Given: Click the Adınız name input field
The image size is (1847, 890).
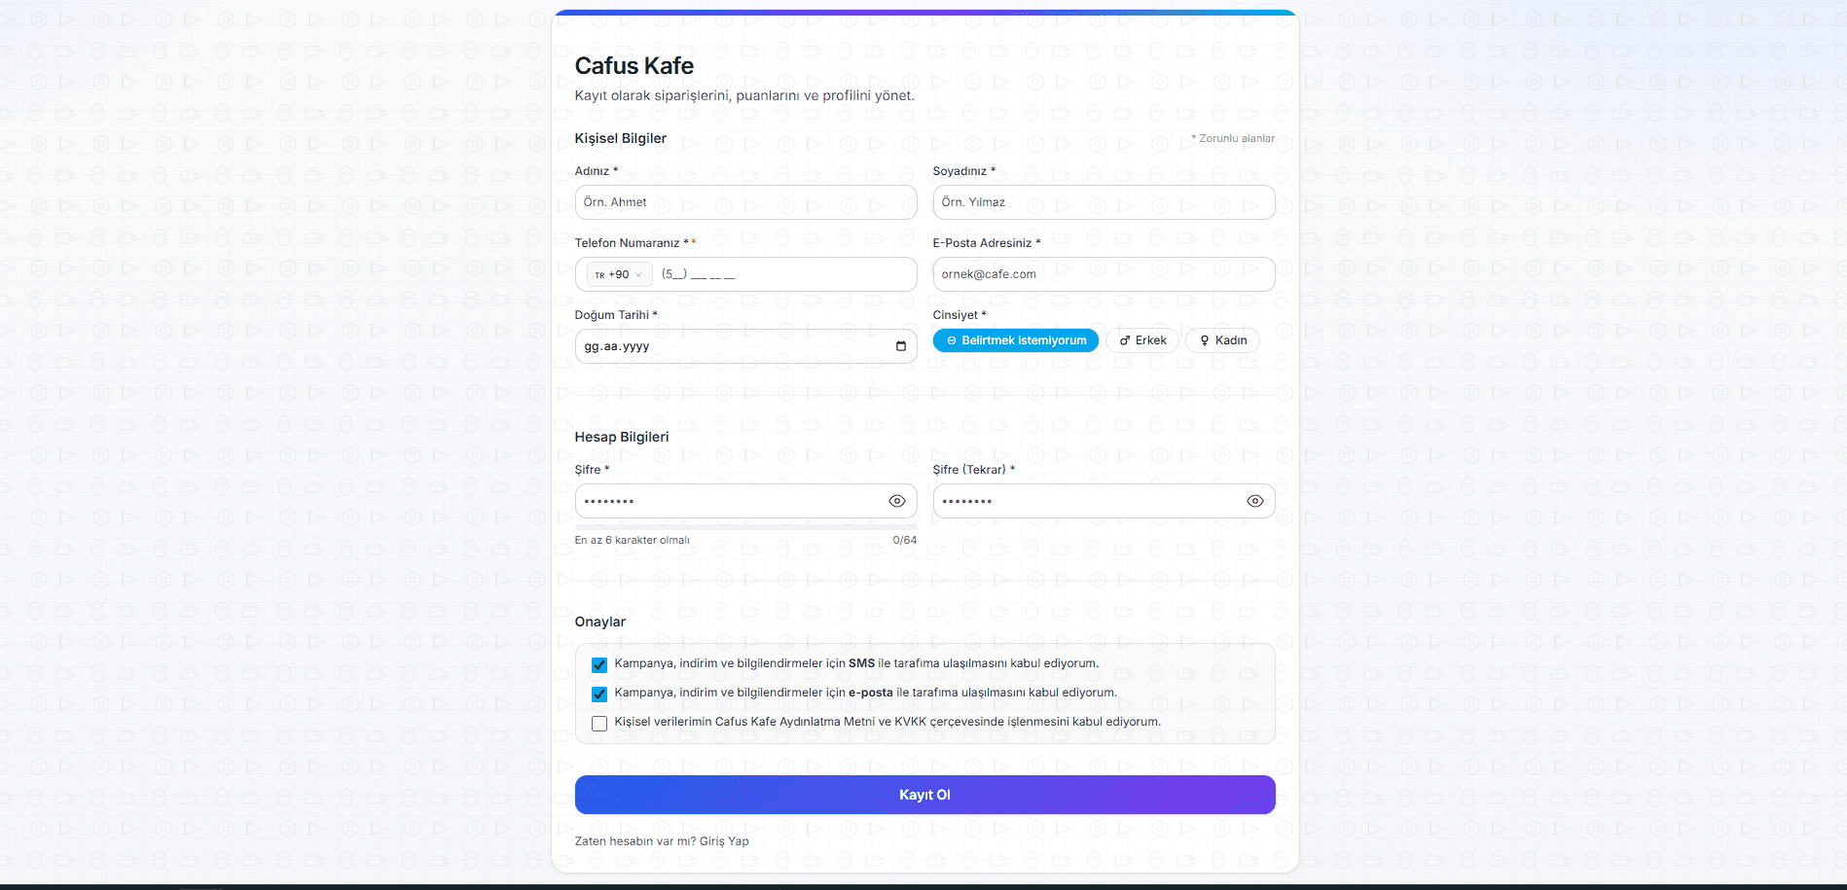Looking at the screenshot, I should pyautogui.click(x=745, y=202).
